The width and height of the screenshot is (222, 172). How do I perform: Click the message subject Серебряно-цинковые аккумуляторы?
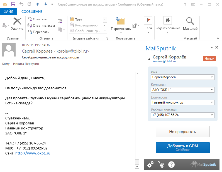50,57
